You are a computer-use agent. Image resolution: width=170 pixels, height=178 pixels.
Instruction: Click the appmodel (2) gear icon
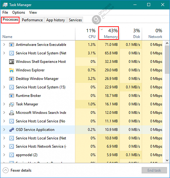(x=12, y=155)
